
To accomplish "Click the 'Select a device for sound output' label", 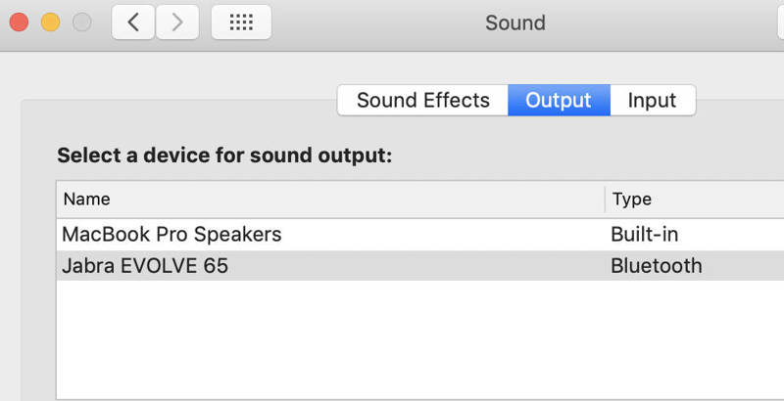I will [x=224, y=156].
